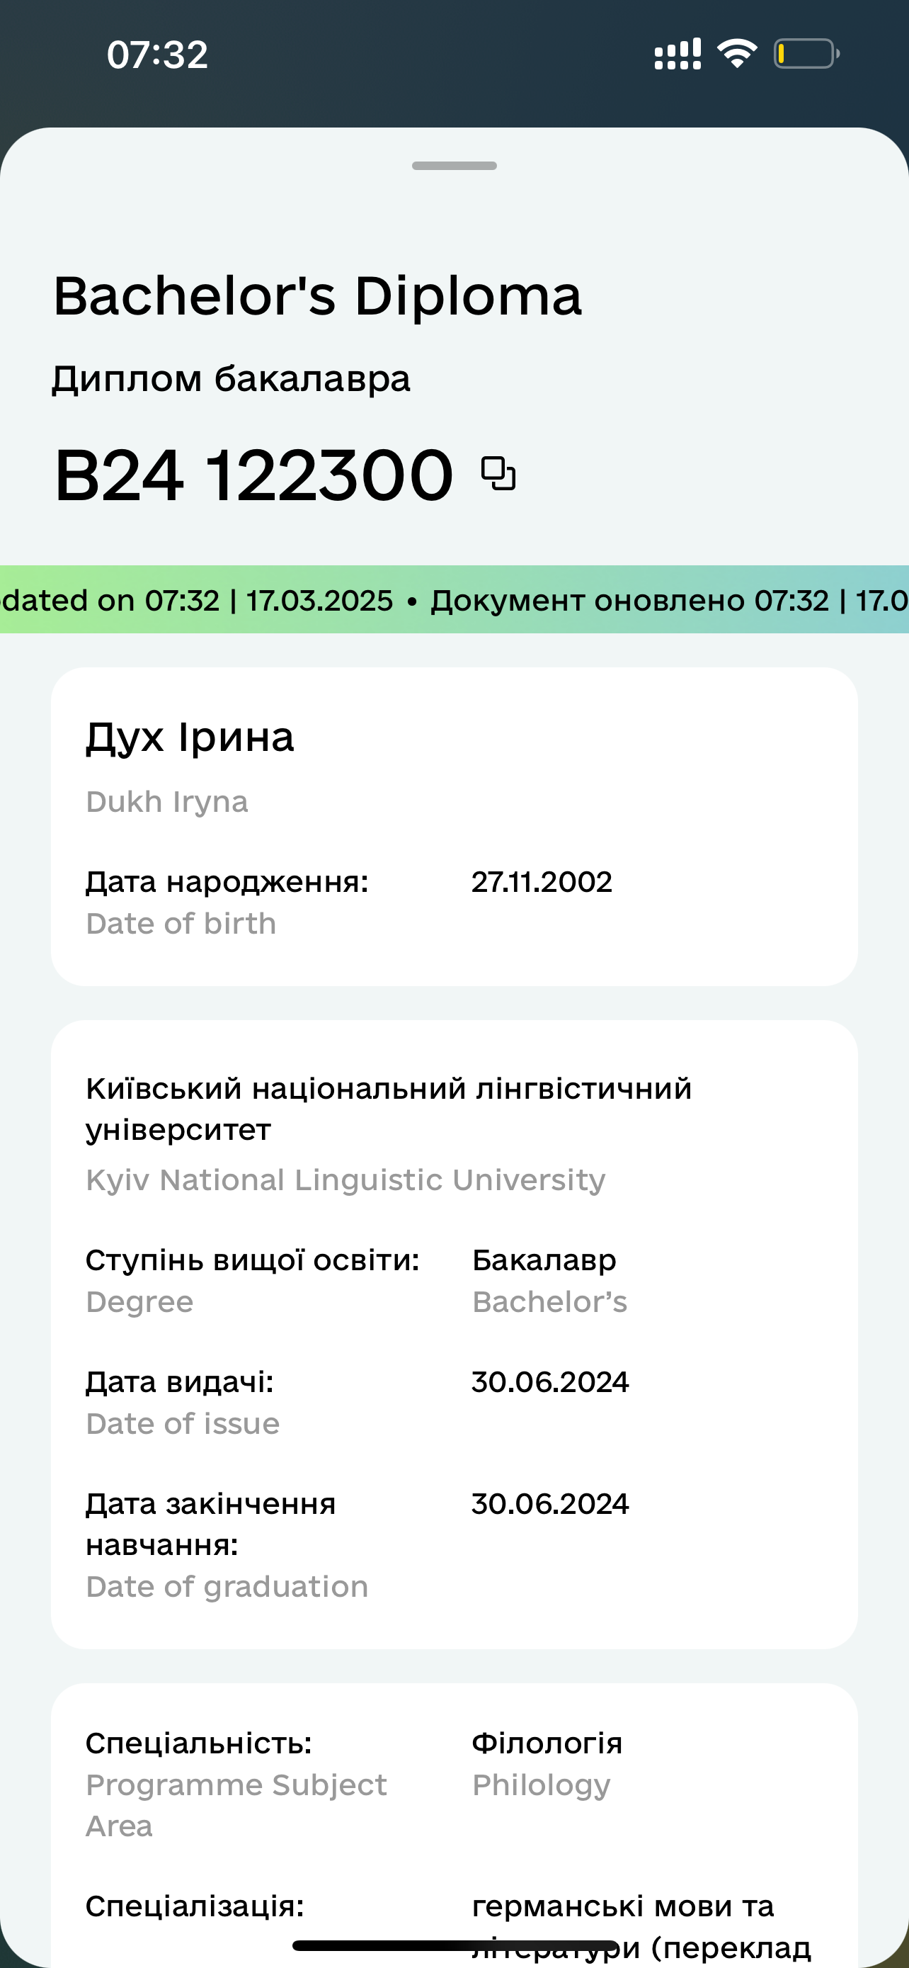
Task: Copy the diploma number B24 122300
Action: (498, 474)
